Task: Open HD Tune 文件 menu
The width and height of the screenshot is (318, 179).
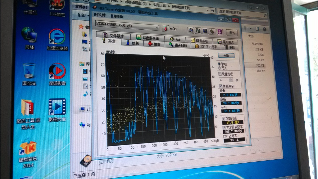Action: (100, 15)
